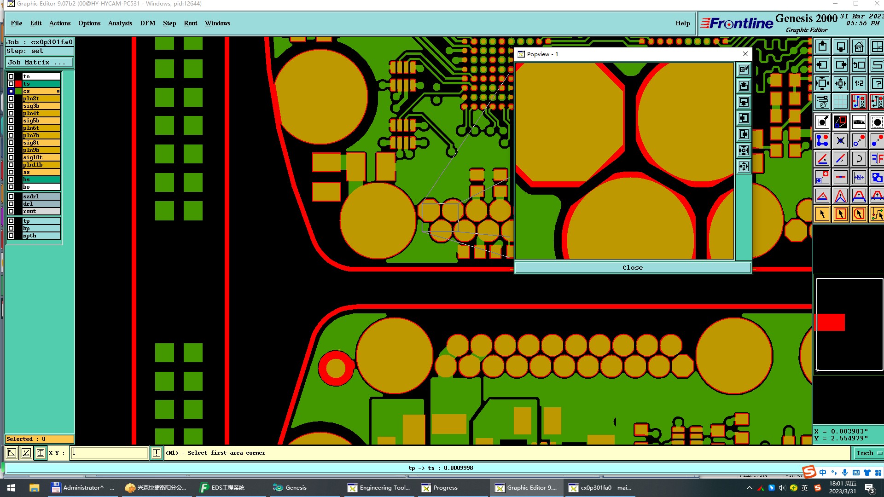This screenshot has width=884, height=497.
Task: Click the X Y coordinate input field
Action: click(109, 453)
